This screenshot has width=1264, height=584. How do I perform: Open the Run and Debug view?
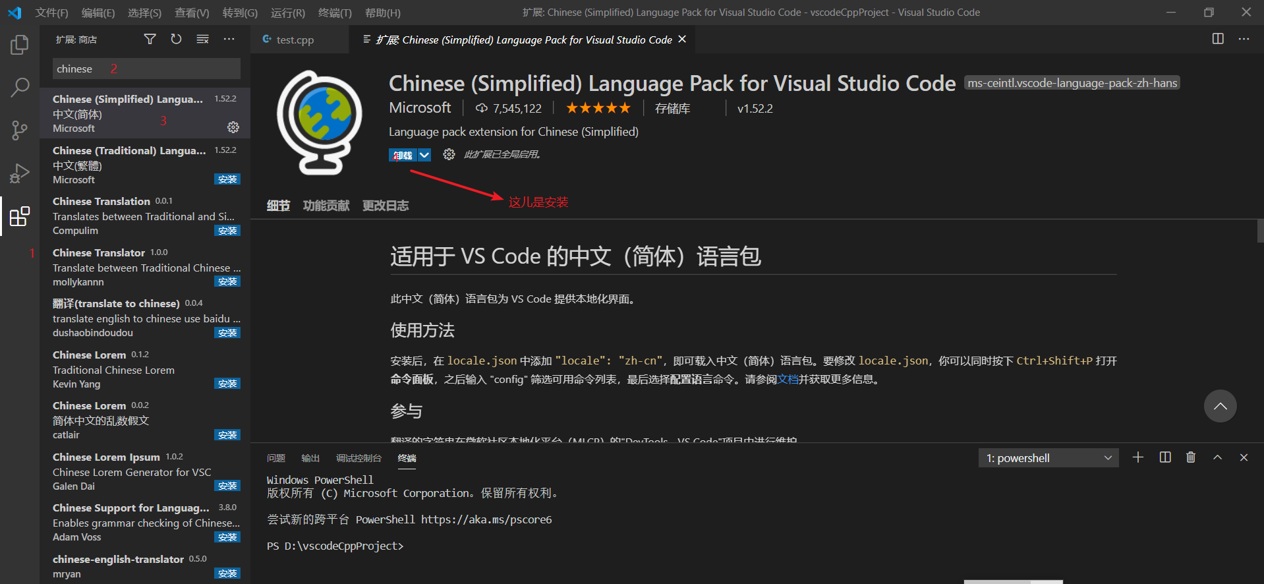coord(20,173)
